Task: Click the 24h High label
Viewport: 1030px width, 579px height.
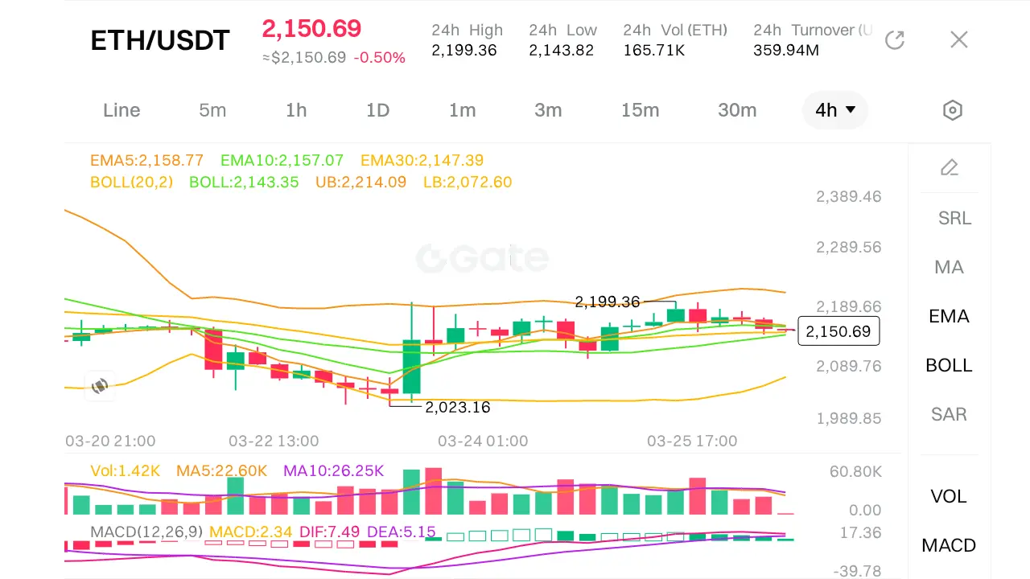Action: [467, 31]
